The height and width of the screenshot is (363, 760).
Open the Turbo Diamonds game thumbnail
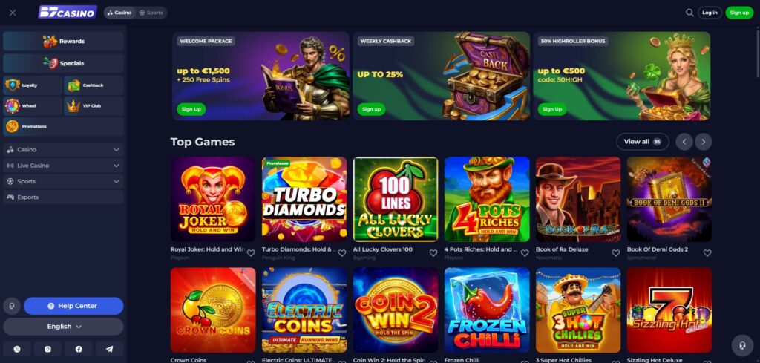tap(304, 199)
